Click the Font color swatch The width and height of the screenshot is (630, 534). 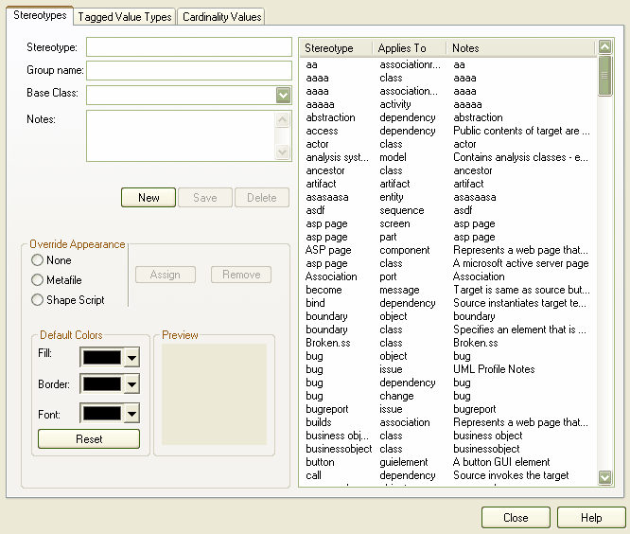pyautogui.click(x=101, y=414)
